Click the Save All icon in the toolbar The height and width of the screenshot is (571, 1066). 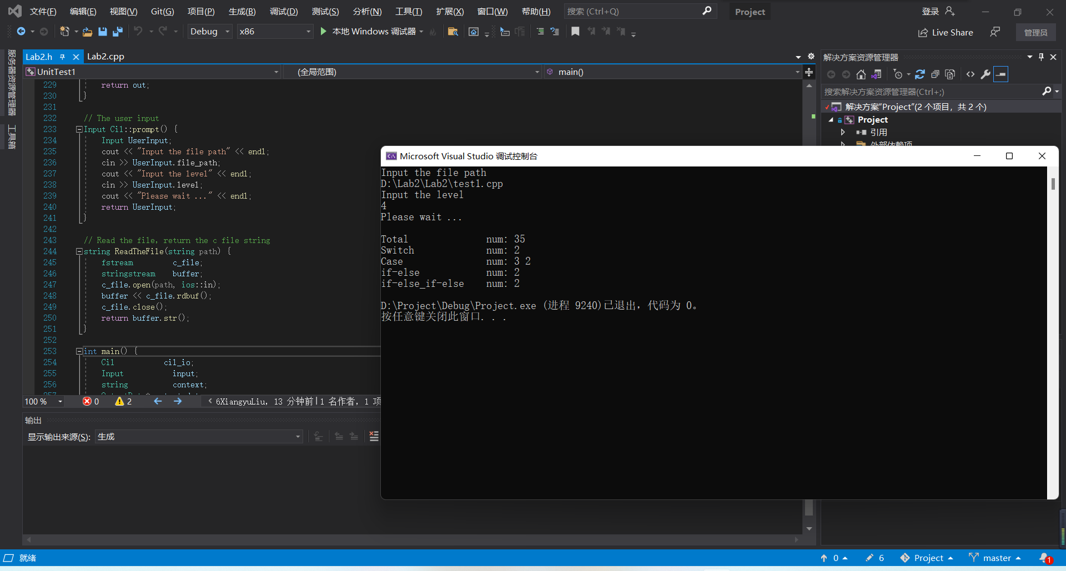(x=117, y=32)
